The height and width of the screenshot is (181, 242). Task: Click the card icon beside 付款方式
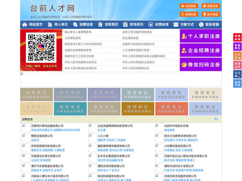[176, 24]
